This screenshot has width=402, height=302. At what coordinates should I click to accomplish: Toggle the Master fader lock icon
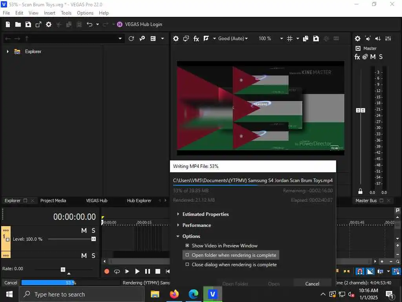(x=360, y=192)
